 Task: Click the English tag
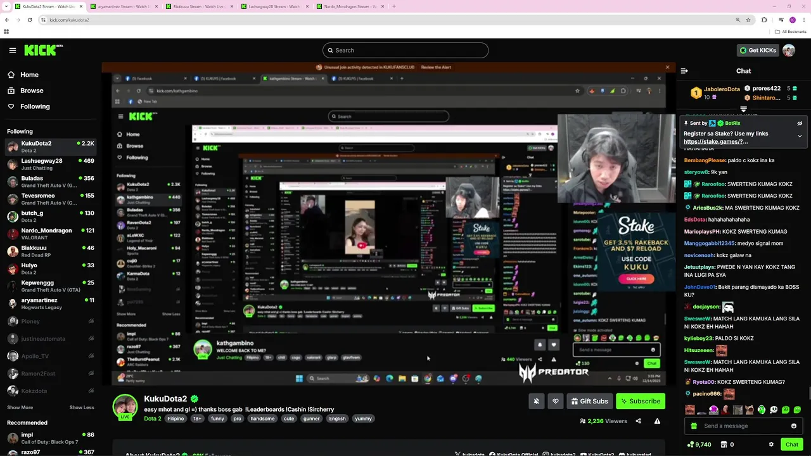337,419
